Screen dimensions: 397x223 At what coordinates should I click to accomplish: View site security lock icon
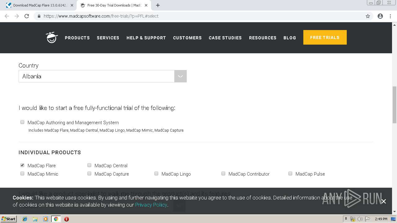coord(39,16)
